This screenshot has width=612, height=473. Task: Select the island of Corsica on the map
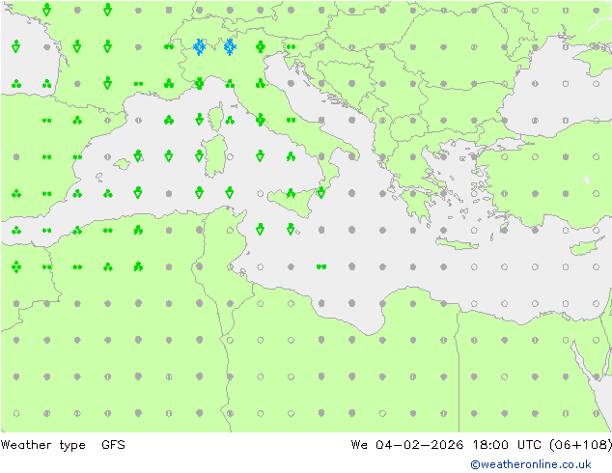[x=216, y=117]
